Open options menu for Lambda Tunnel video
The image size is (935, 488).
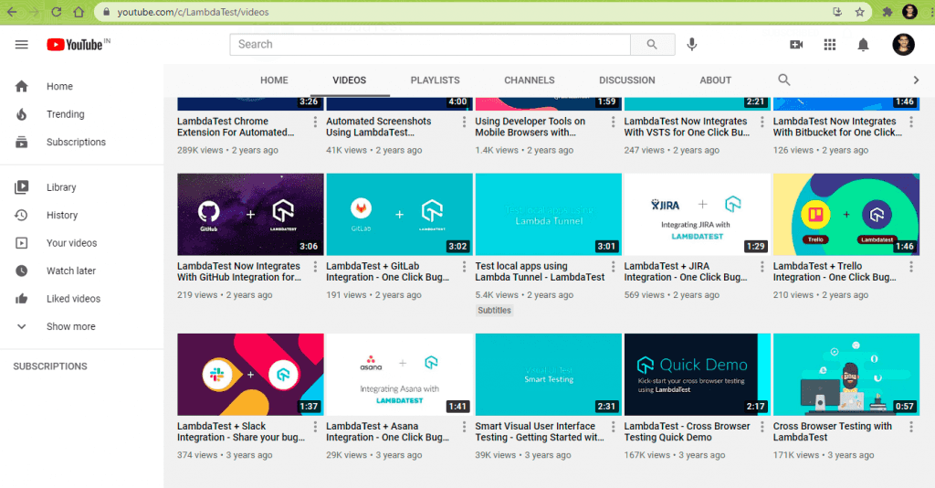614,267
